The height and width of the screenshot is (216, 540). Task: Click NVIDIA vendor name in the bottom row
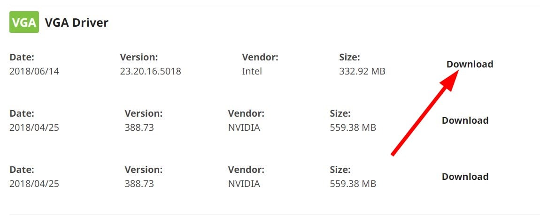point(244,184)
